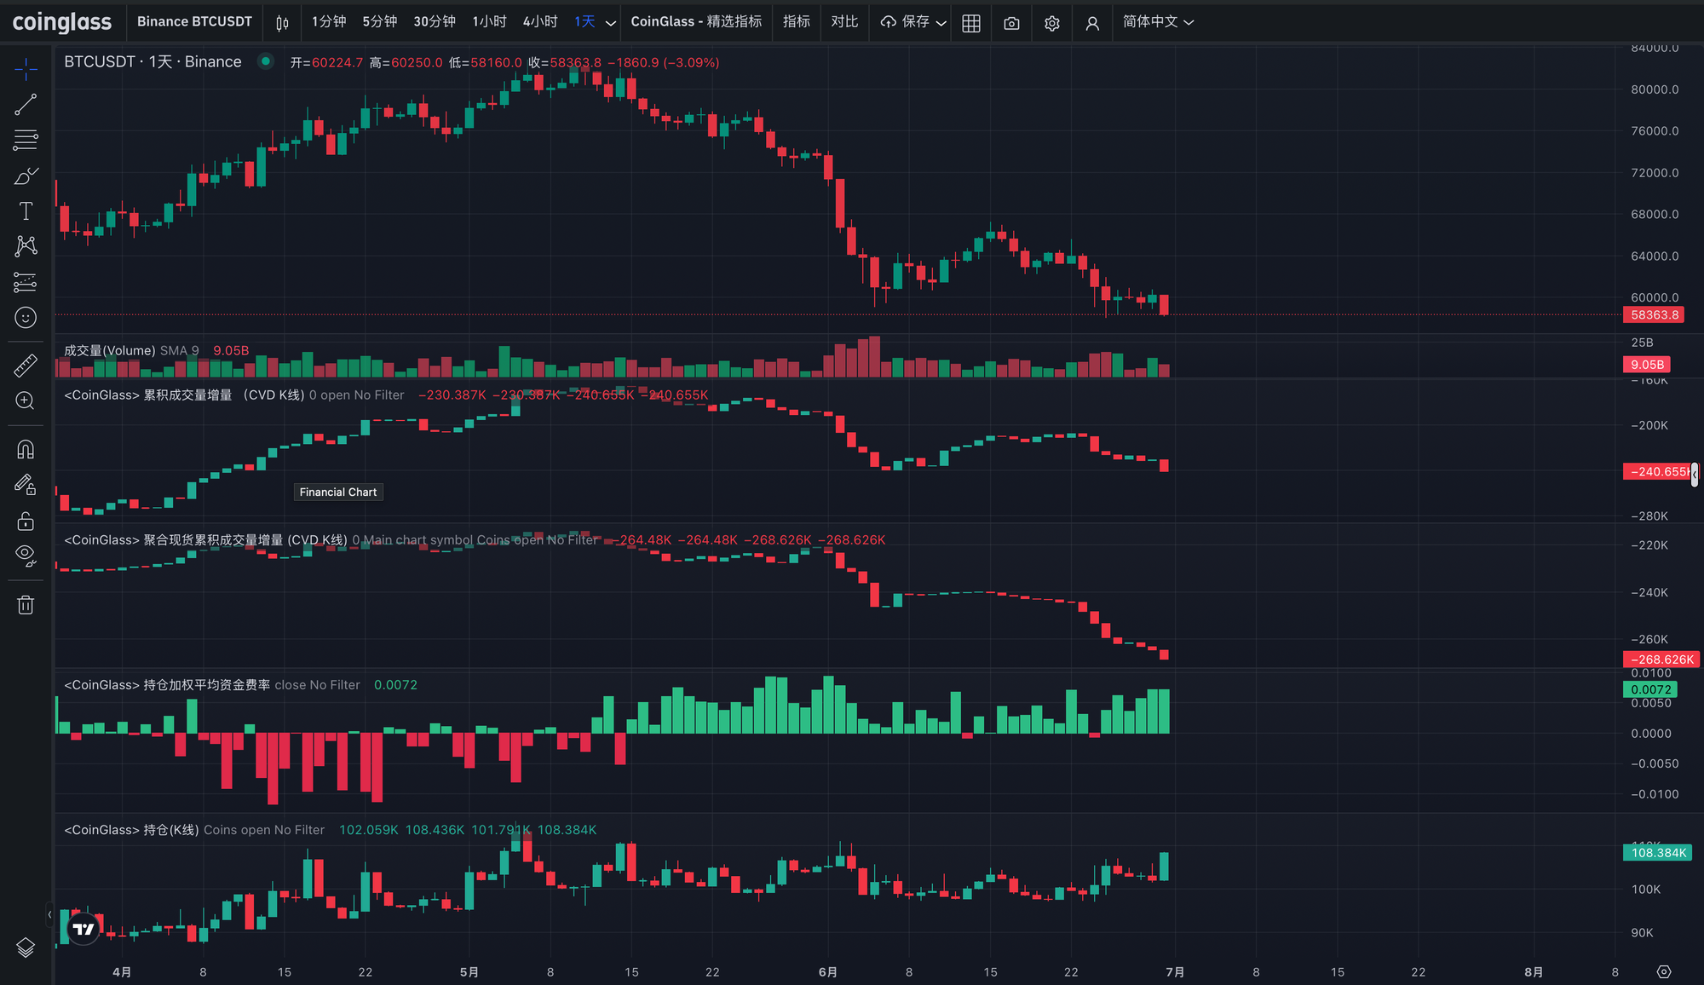Click the Binance BTCUSDT symbol selector

(x=194, y=22)
